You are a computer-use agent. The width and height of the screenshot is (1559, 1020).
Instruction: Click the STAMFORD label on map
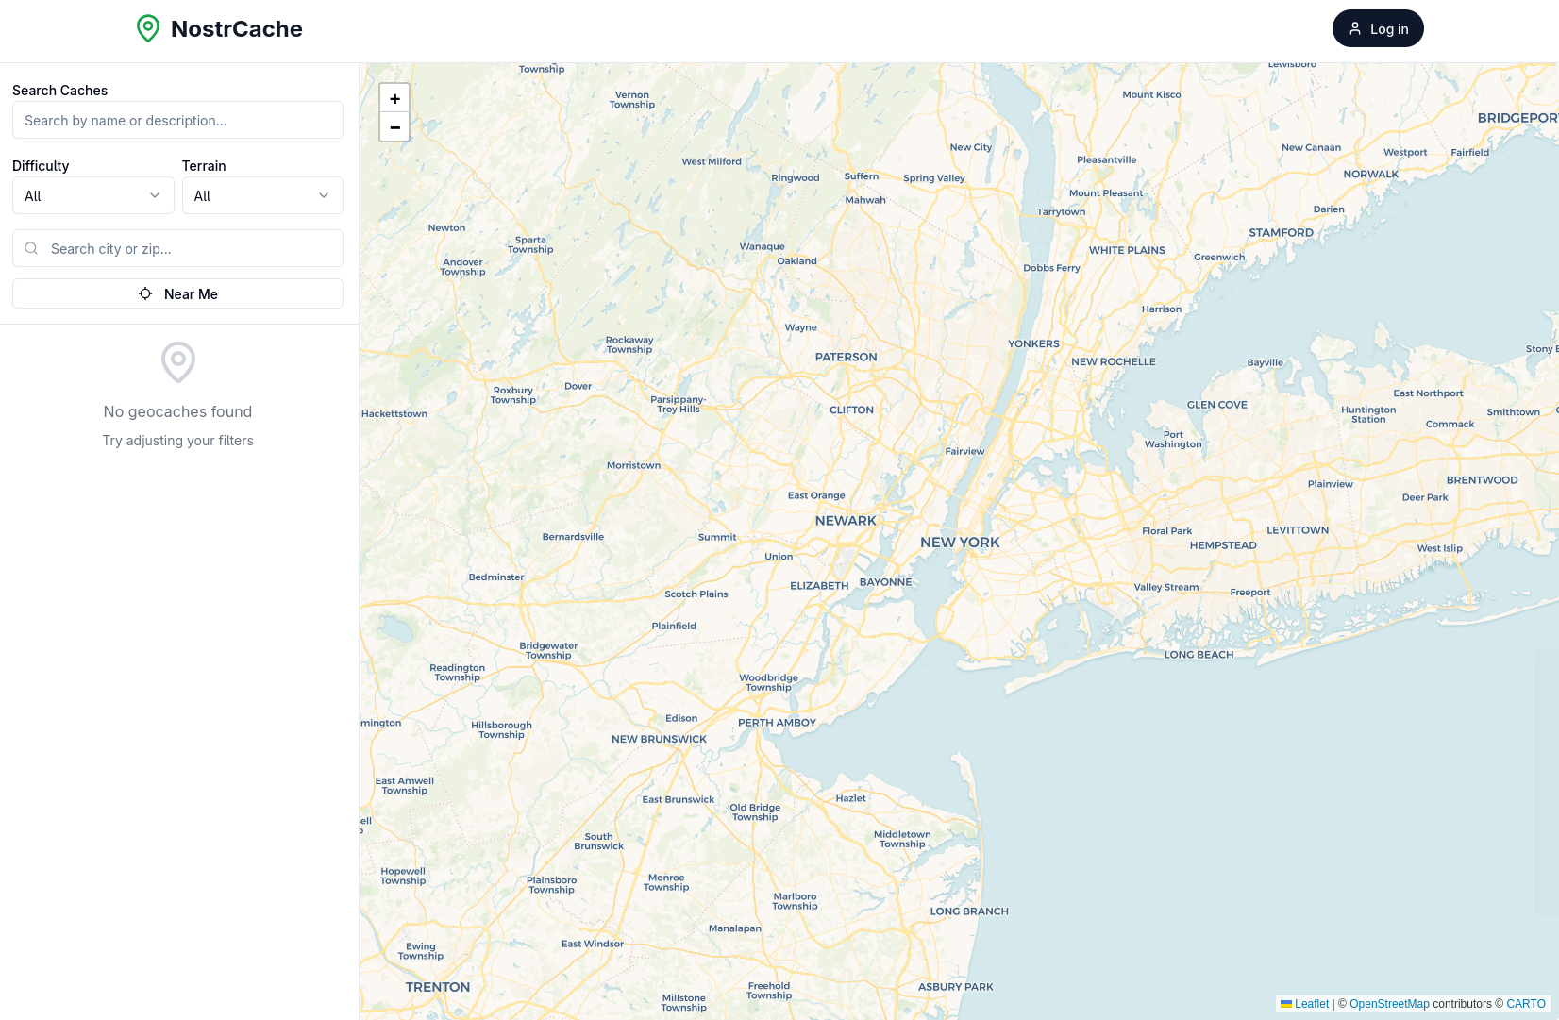(1281, 233)
